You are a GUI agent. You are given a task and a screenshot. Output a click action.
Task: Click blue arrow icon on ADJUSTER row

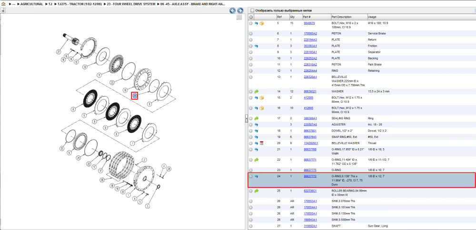coord(256,125)
